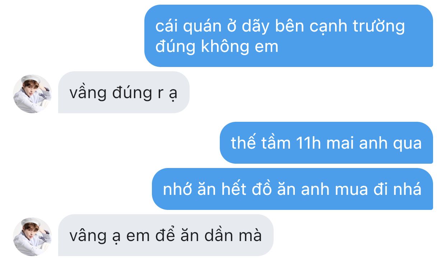The width and height of the screenshot is (446, 269).
Task: Click the white-hat avatar next to the first reply
Action: click(32, 94)
